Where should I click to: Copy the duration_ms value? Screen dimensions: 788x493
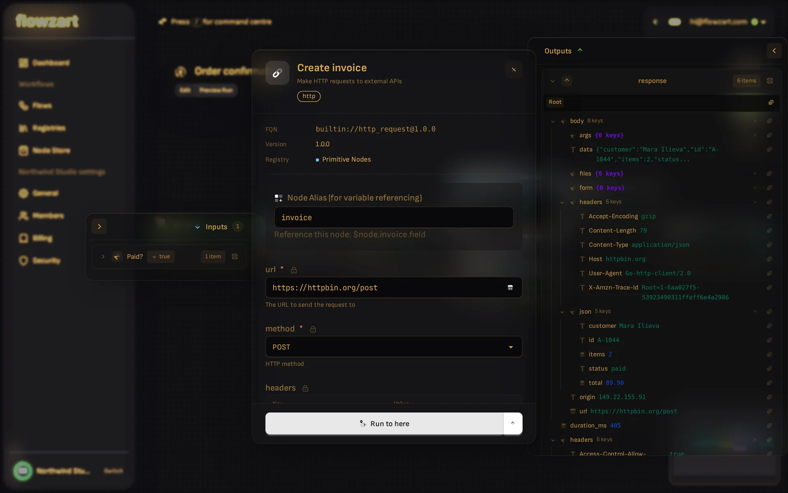[769, 426]
